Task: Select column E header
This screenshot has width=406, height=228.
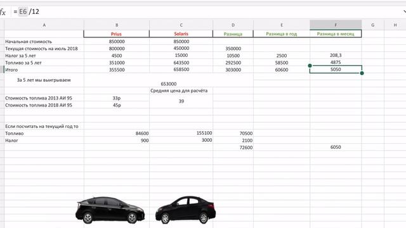Action: [x=282, y=25]
